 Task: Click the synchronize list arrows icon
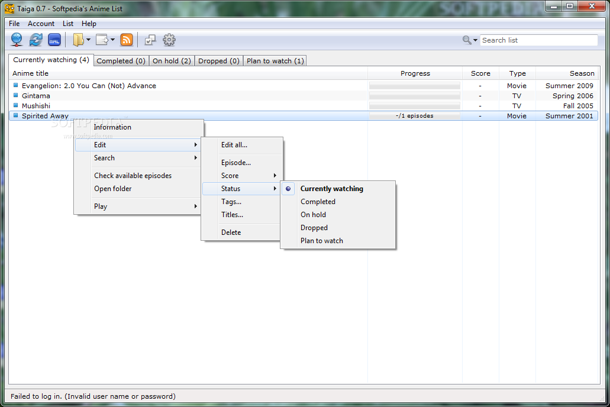(35, 40)
